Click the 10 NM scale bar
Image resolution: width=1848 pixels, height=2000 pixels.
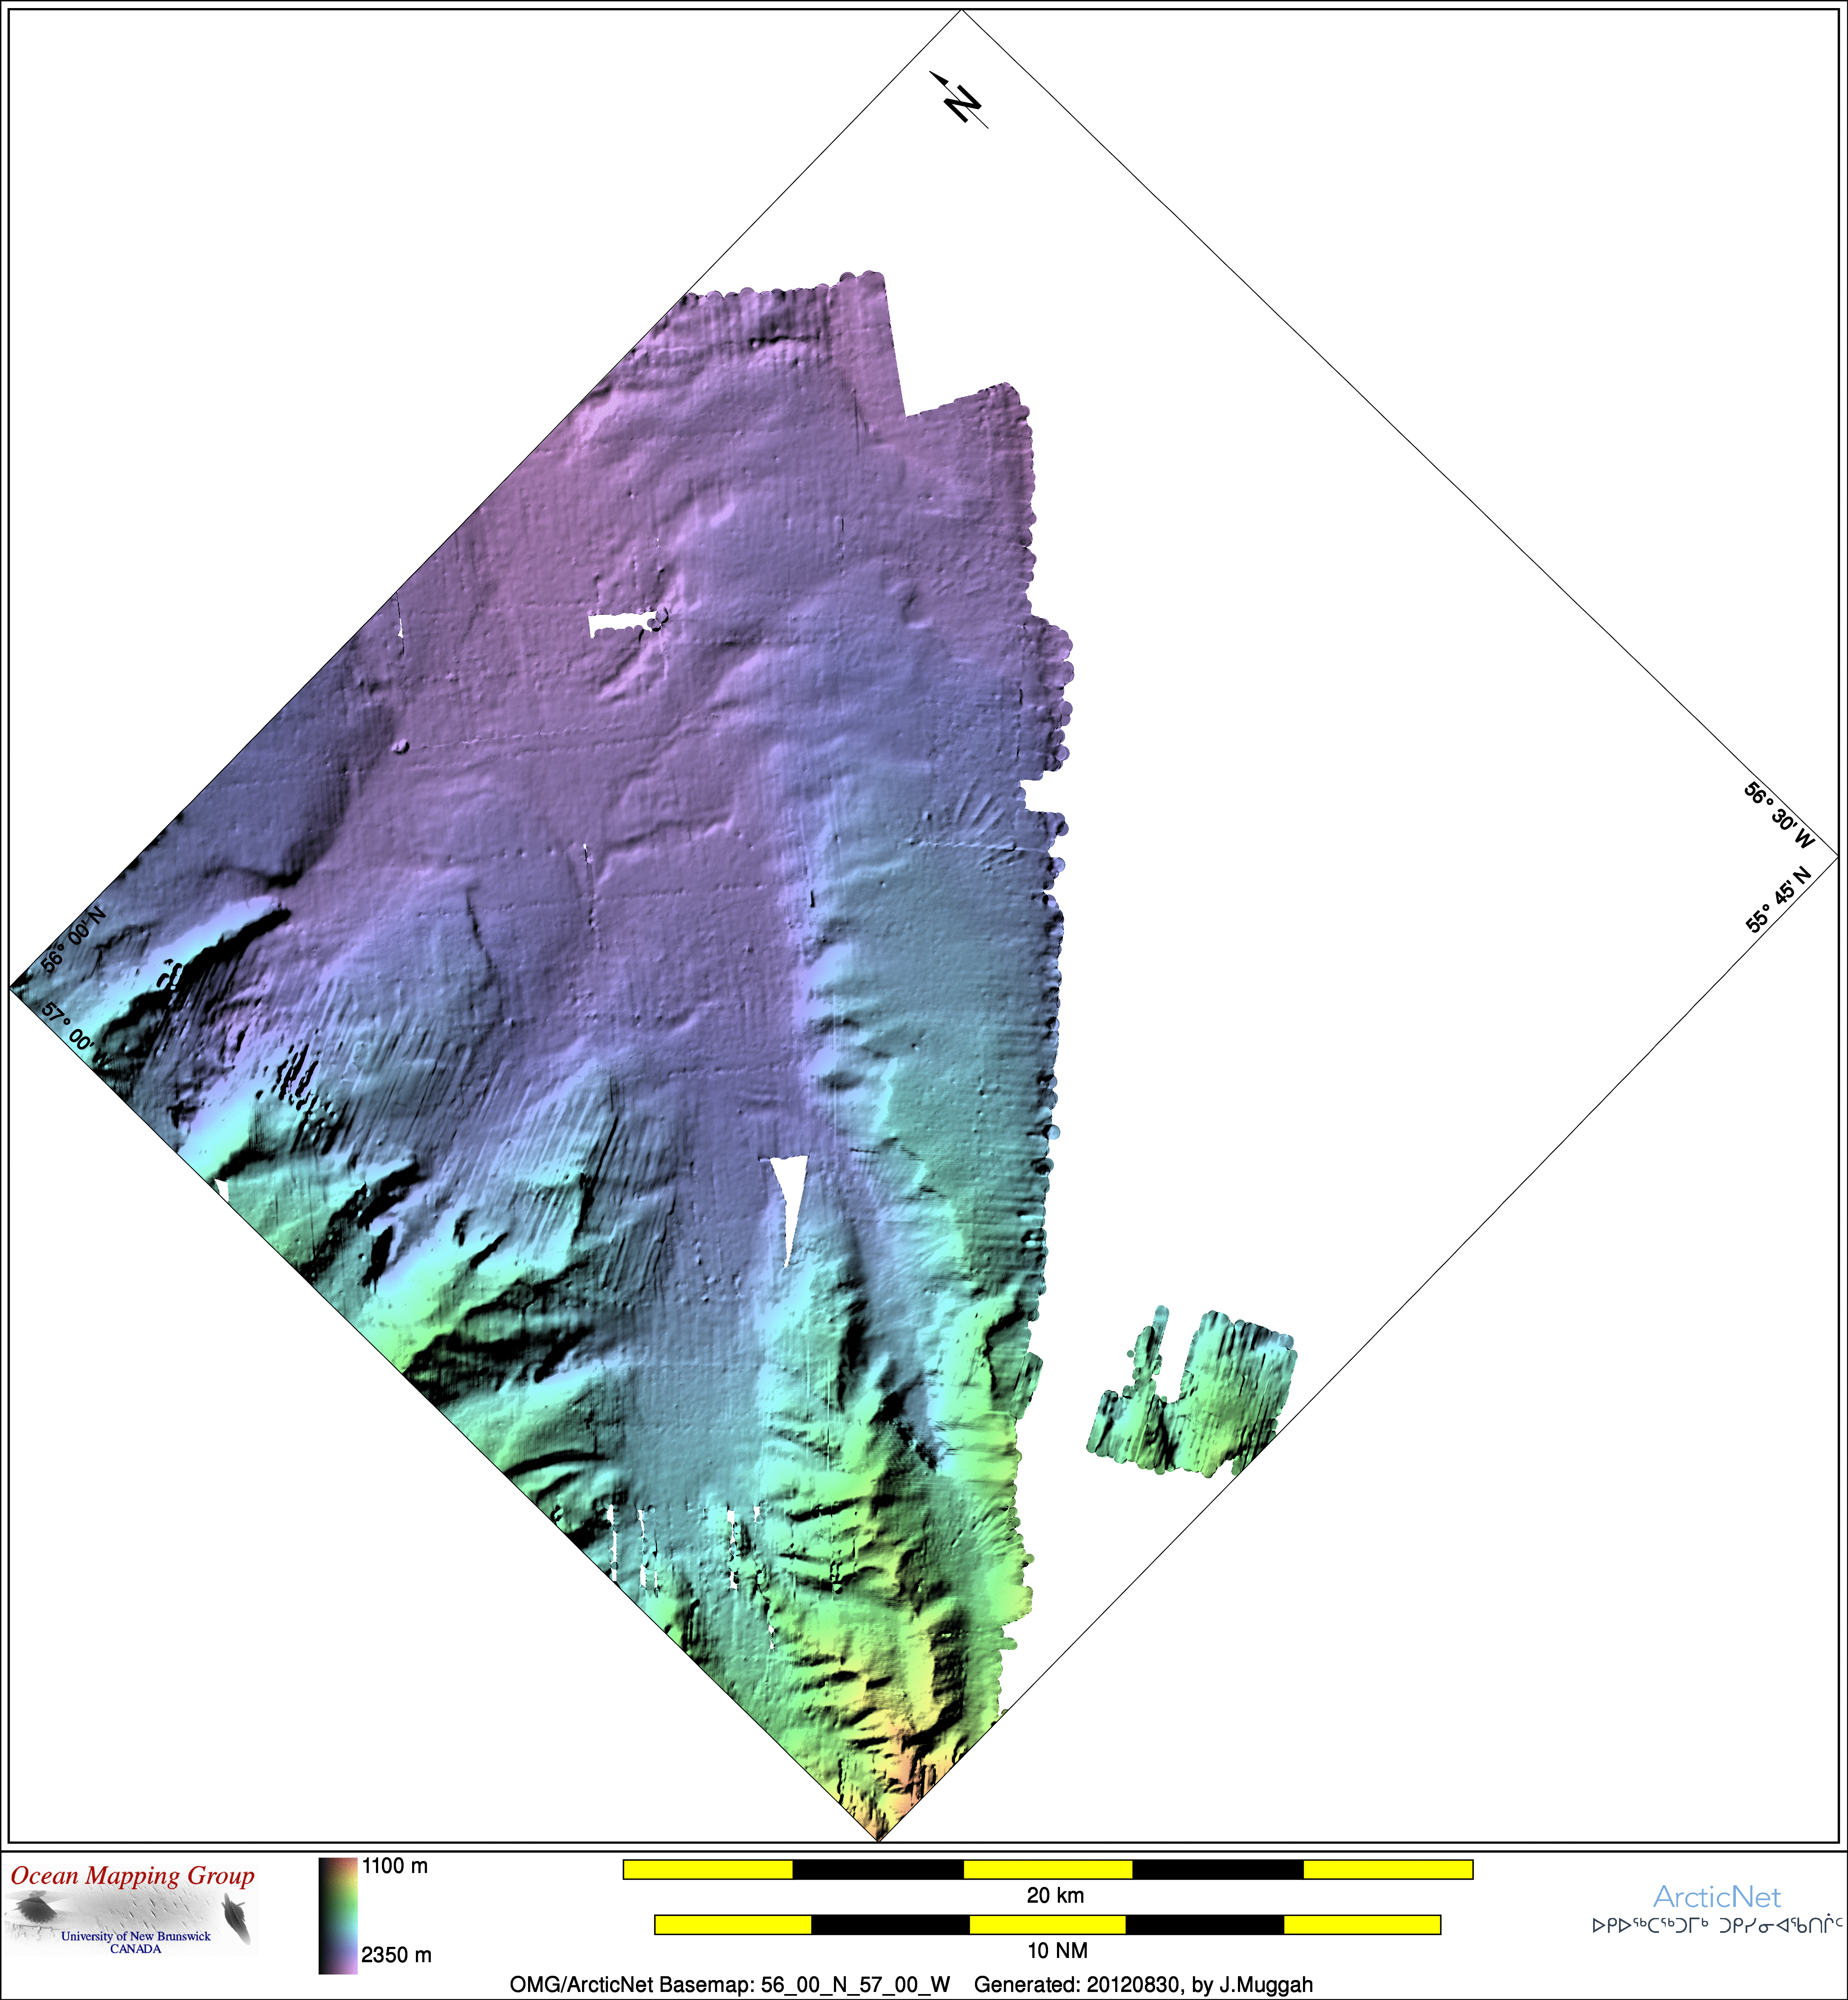click(1047, 1924)
